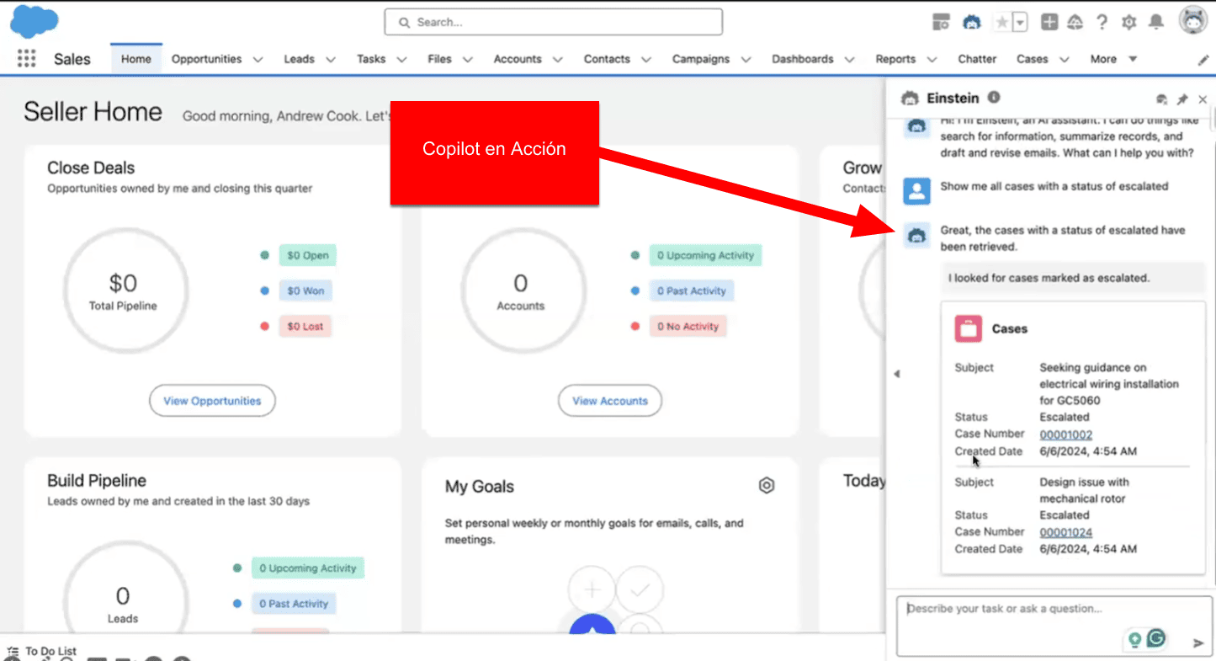Screen dimensions: 1216x661
Task: Expand the Cases tab chevron
Action: pyautogui.click(x=1064, y=60)
